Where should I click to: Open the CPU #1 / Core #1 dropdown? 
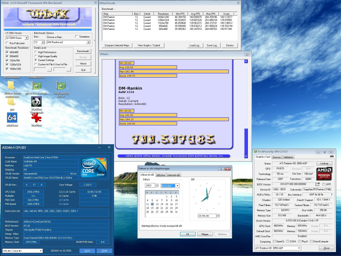[x=41, y=251]
